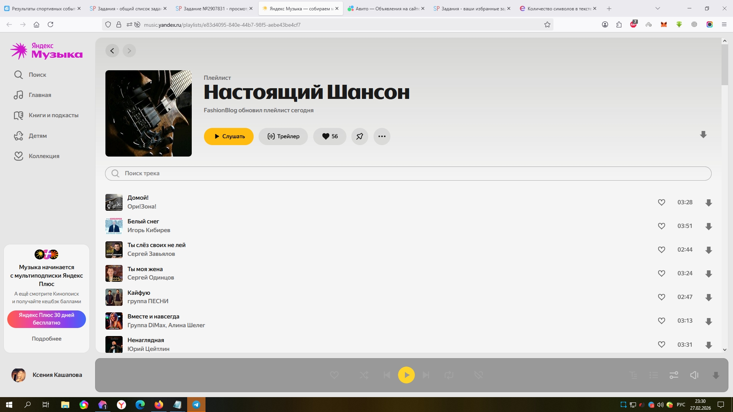733x412 pixels.
Task: Click the page scrollbar down arrow
Action: point(725,350)
